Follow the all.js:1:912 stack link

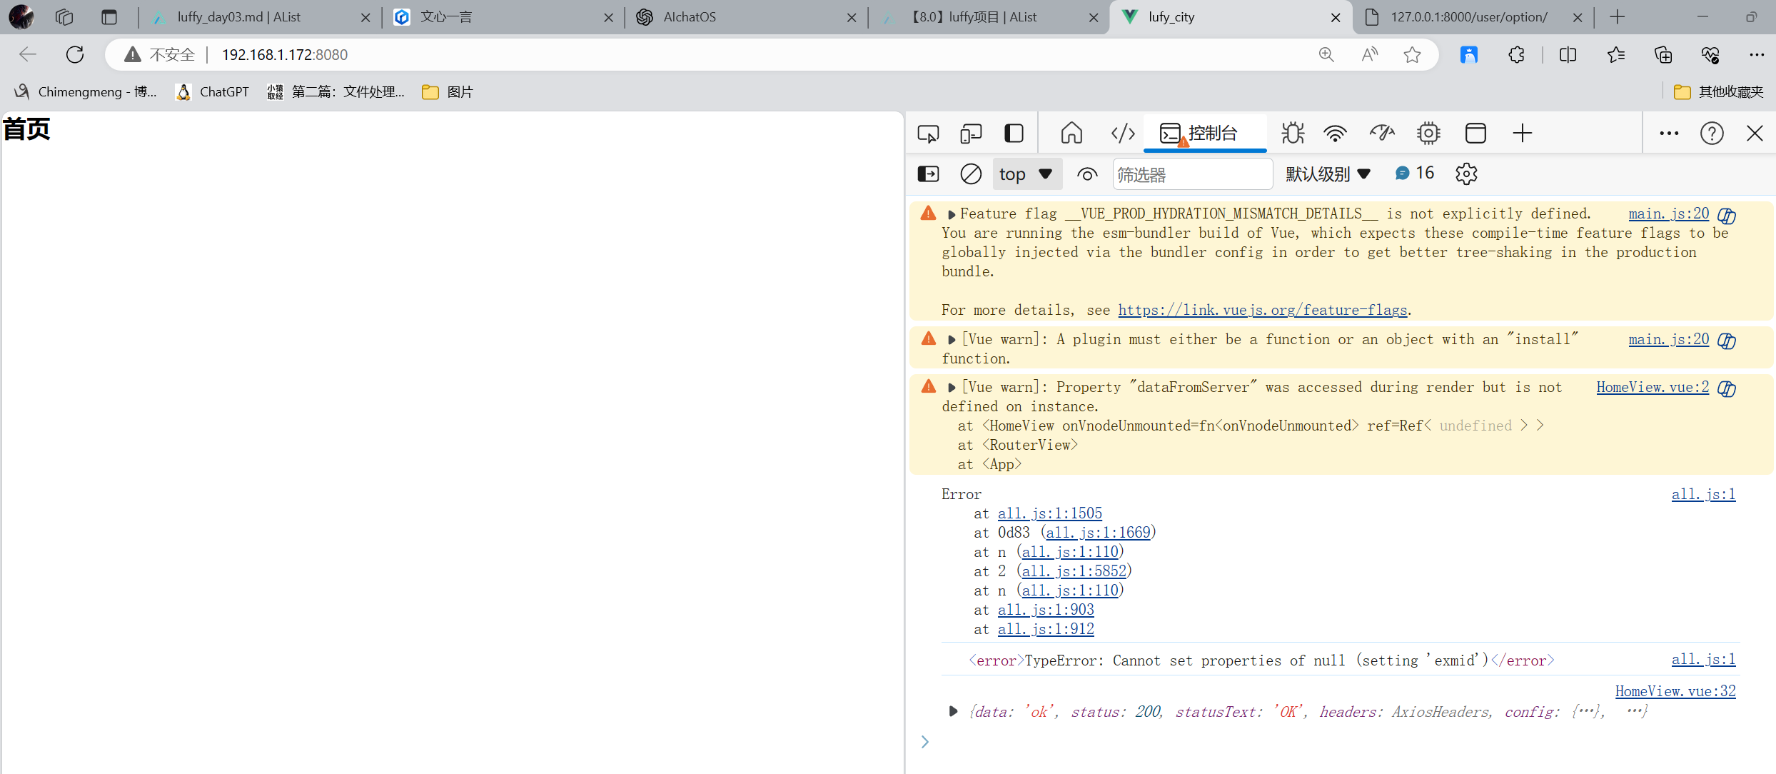(x=1046, y=629)
